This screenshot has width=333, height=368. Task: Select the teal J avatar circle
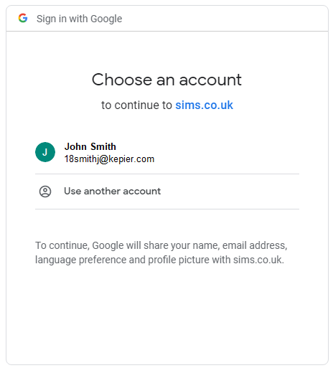coord(45,152)
